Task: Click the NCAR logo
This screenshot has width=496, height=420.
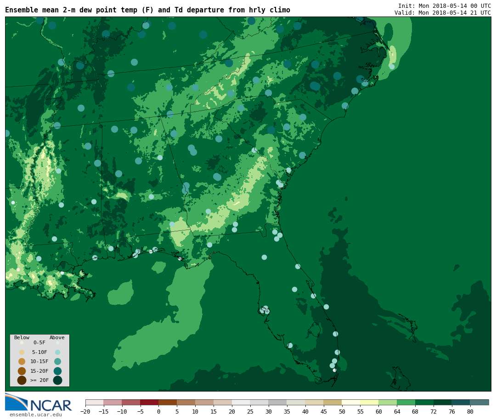Action: (38, 402)
